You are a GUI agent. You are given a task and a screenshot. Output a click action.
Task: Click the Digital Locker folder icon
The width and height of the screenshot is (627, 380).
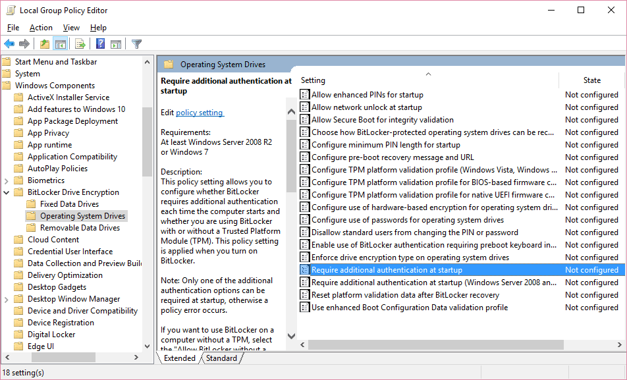[x=18, y=335]
